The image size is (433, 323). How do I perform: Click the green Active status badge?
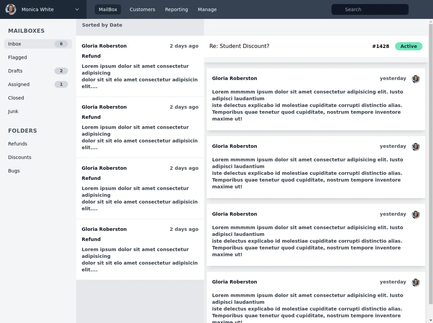(x=408, y=46)
